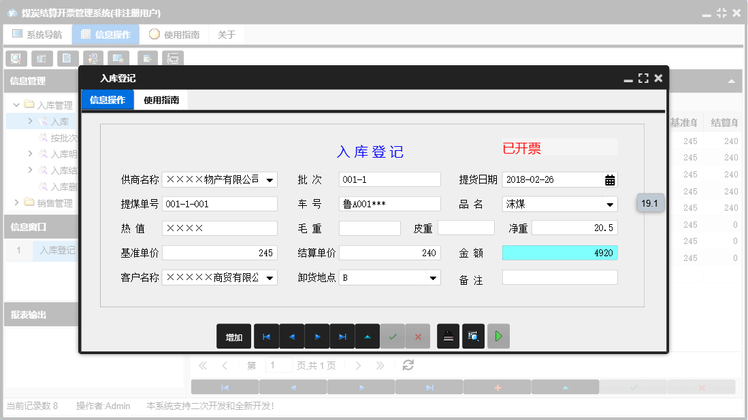Select the search magnifier icon on the toolbar

(15, 58)
